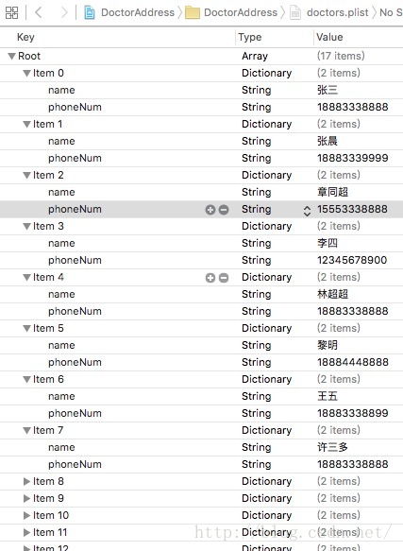
Task: Select Item 3 name key
Action: coord(61,243)
